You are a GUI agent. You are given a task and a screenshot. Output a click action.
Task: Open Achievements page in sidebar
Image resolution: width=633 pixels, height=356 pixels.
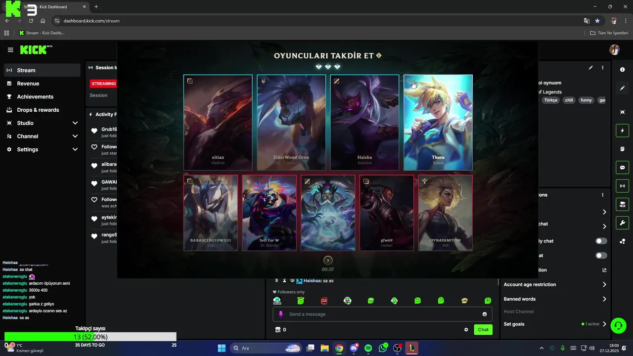coord(42,96)
